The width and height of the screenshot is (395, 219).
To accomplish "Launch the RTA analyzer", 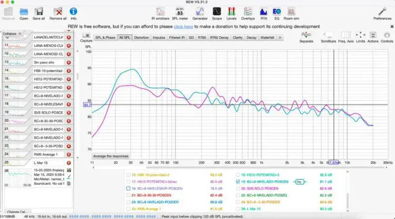I will click(263, 14).
